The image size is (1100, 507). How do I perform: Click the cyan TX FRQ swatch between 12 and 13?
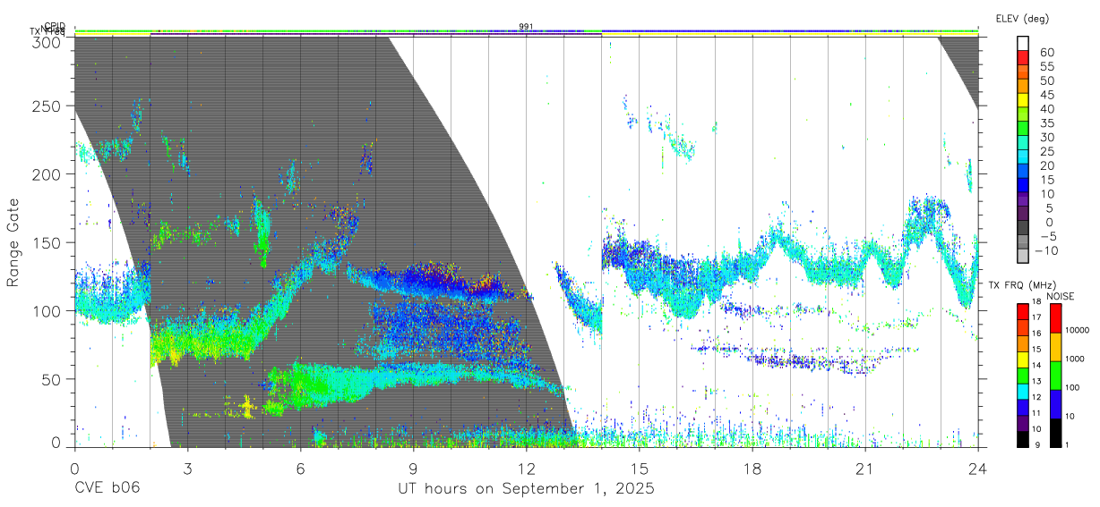click(1023, 391)
